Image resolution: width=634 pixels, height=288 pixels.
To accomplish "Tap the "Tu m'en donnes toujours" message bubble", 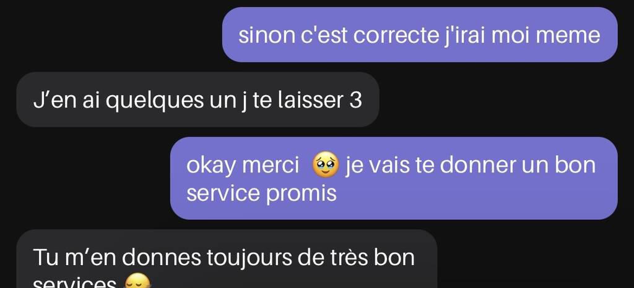I will coord(227,259).
